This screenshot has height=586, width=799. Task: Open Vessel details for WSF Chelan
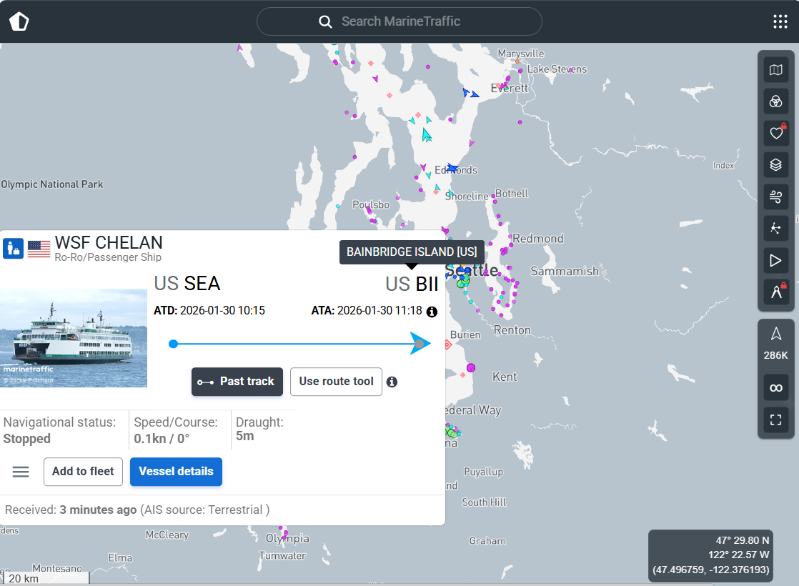coord(176,472)
